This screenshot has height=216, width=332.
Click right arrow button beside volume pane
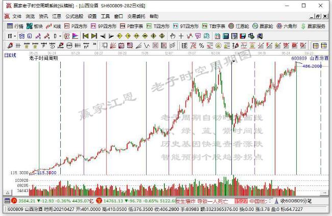coord(324,193)
